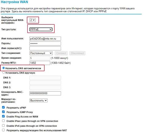Open the Маршрут по умолчанию dropdown

point(39,101)
